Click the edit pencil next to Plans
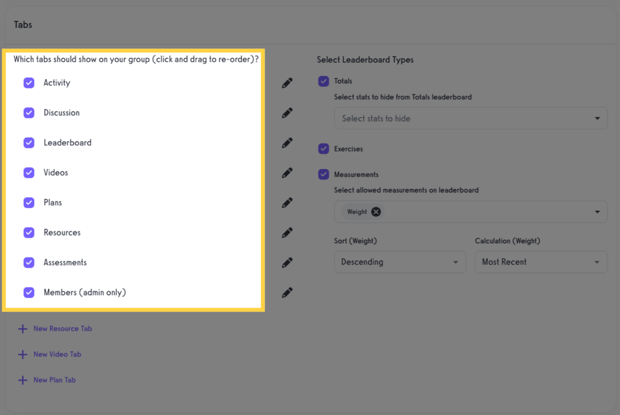This screenshot has width=620, height=415. (287, 202)
